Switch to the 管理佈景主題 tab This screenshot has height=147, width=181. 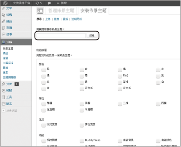pyautogui.click(x=61, y=10)
